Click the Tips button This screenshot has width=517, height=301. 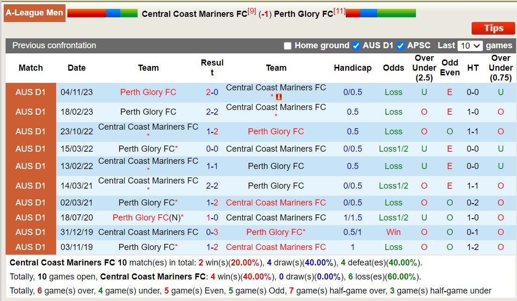coord(493,28)
